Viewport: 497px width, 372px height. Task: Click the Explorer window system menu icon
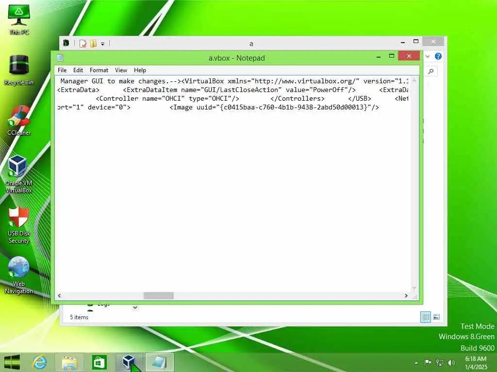pos(66,43)
